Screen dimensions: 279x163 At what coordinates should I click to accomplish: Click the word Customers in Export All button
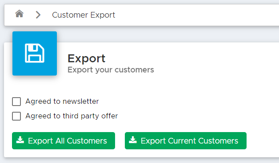(87, 141)
